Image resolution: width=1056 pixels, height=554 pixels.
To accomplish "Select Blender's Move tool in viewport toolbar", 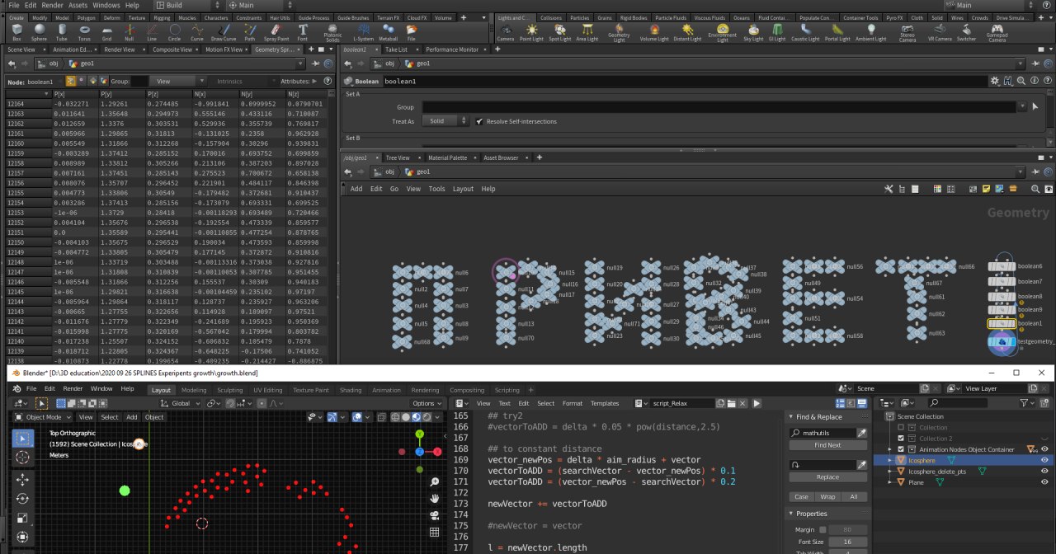I will [x=22, y=479].
